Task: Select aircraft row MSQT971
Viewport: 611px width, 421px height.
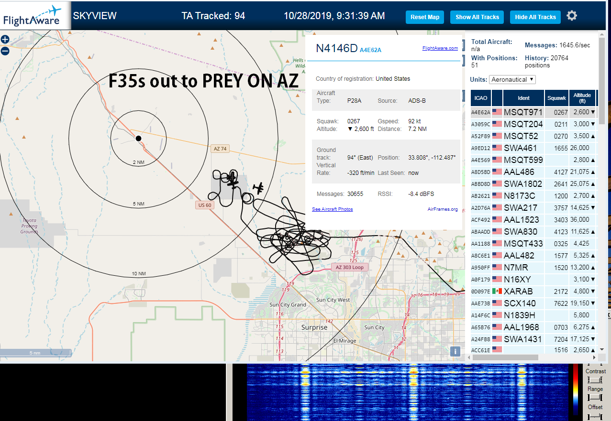Action: pos(533,112)
